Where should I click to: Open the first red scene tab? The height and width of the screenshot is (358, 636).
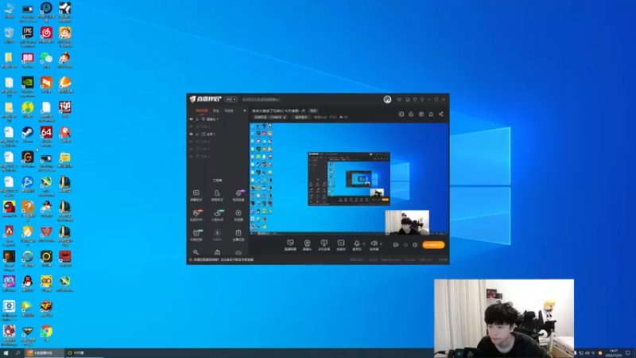[x=202, y=111]
